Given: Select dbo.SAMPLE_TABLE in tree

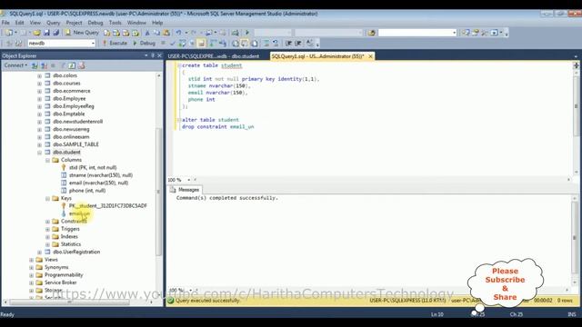Looking at the screenshot, I should (x=75, y=144).
